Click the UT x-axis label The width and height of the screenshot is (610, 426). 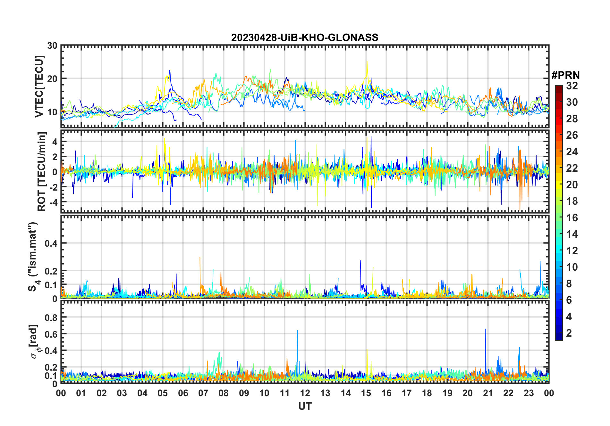click(305, 406)
